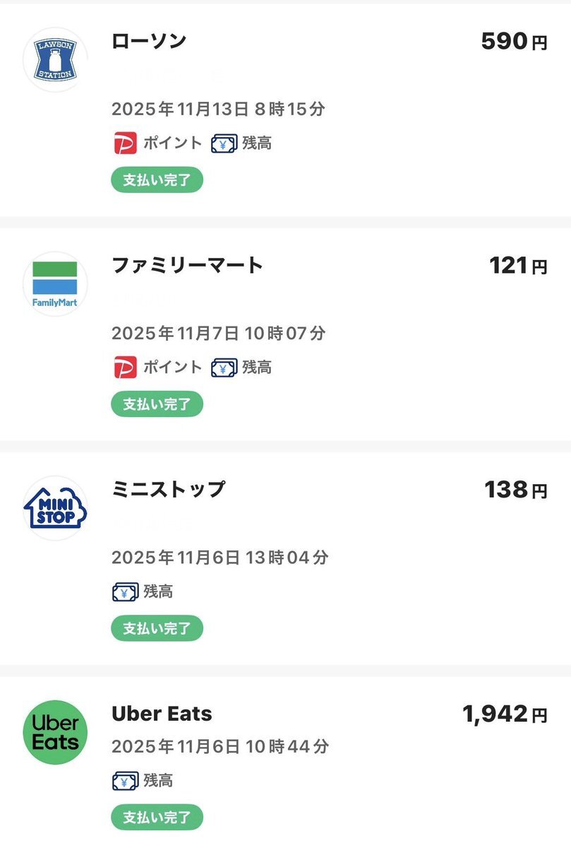Click the PayPay points icon under FamilyMart
571x848 pixels.
125,367
